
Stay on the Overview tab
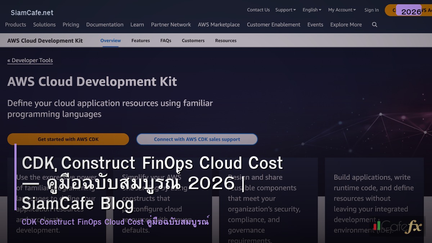110,40
